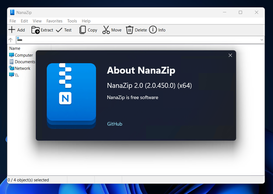Select the Computer item in list

24,55
